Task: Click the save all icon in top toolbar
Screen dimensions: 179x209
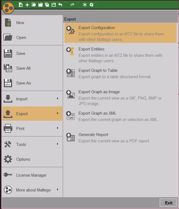Action: click(47, 5)
